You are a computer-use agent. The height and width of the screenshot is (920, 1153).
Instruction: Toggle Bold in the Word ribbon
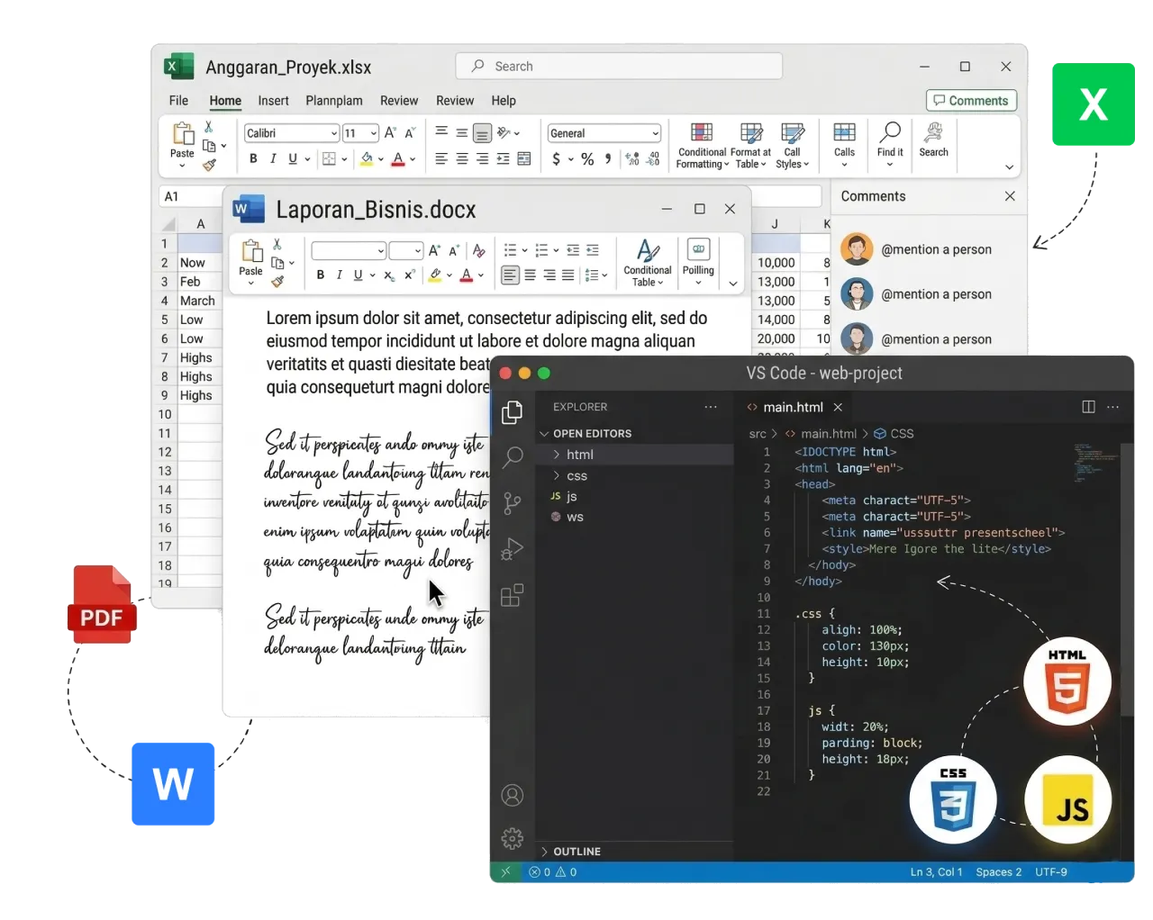pos(321,275)
